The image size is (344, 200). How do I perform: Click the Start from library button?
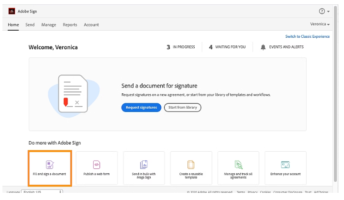click(x=182, y=108)
